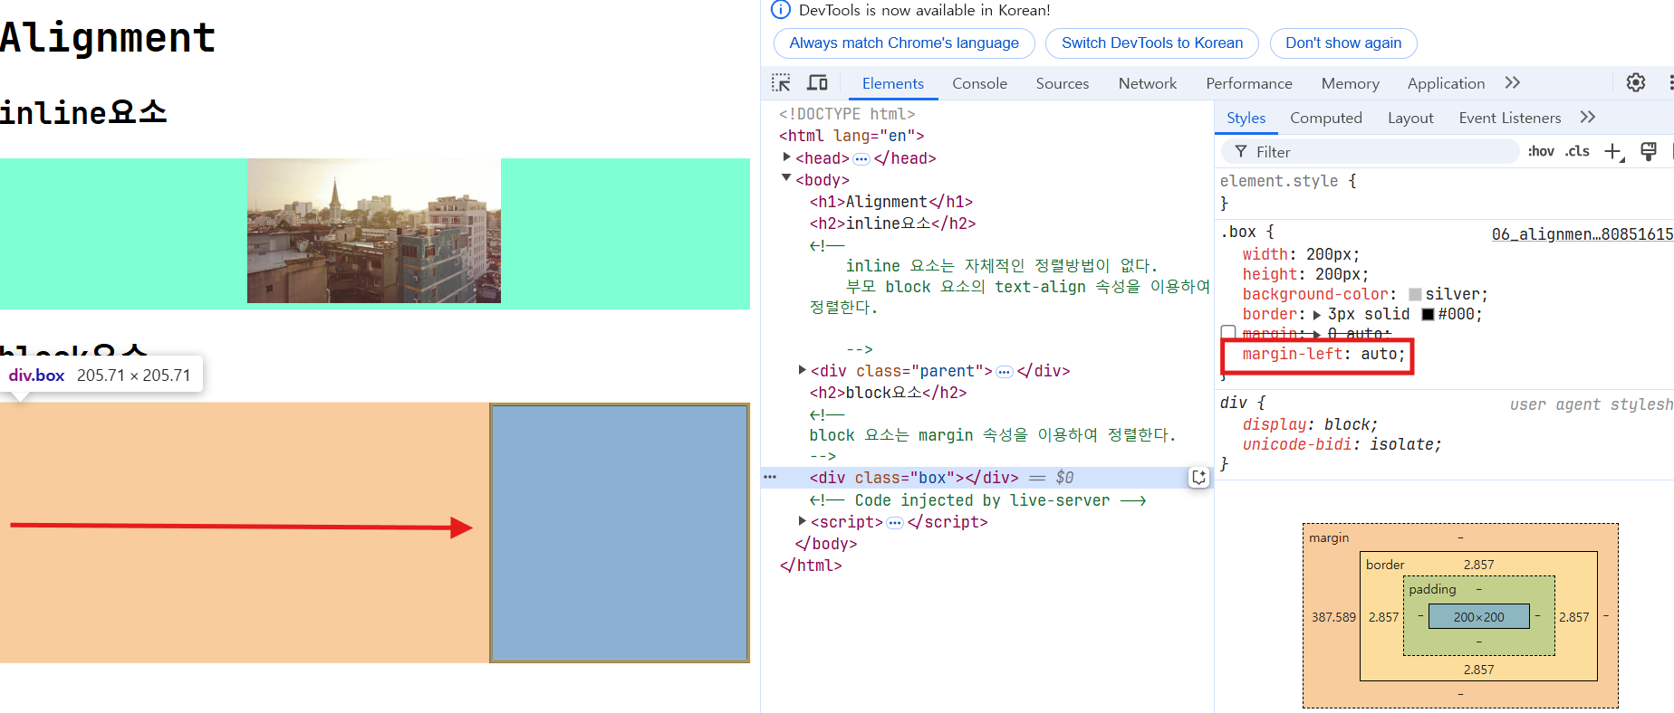Expand the head element node
This screenshot has height=713, width=1674.
coord(787,157)
